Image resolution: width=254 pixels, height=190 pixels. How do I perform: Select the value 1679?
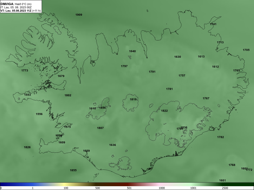61,76
